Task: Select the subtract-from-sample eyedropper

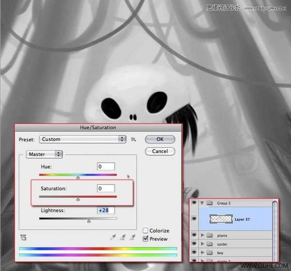Action: point(132,237)
